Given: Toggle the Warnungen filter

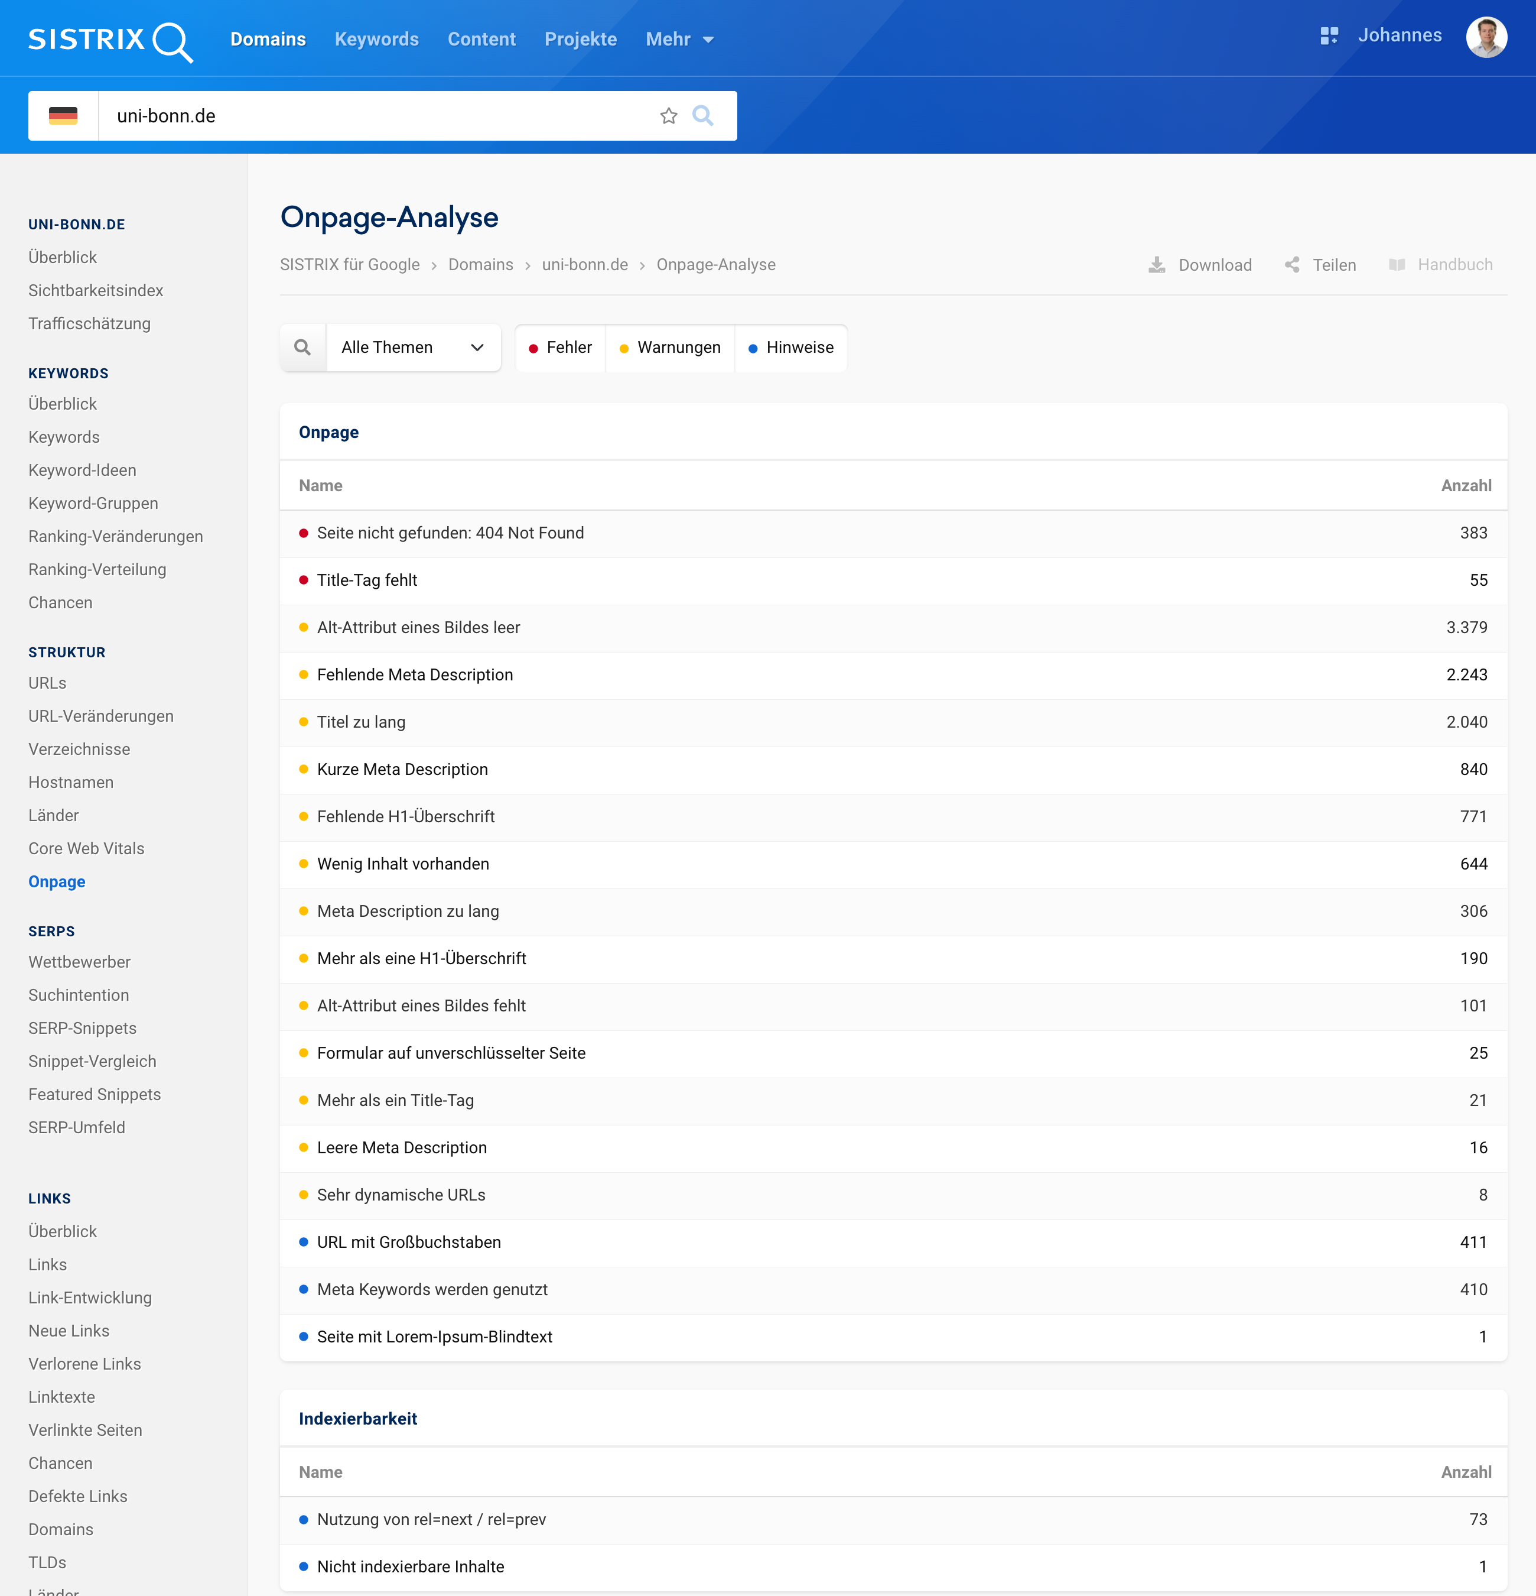Looking at the screenshot, I should 670,348.
